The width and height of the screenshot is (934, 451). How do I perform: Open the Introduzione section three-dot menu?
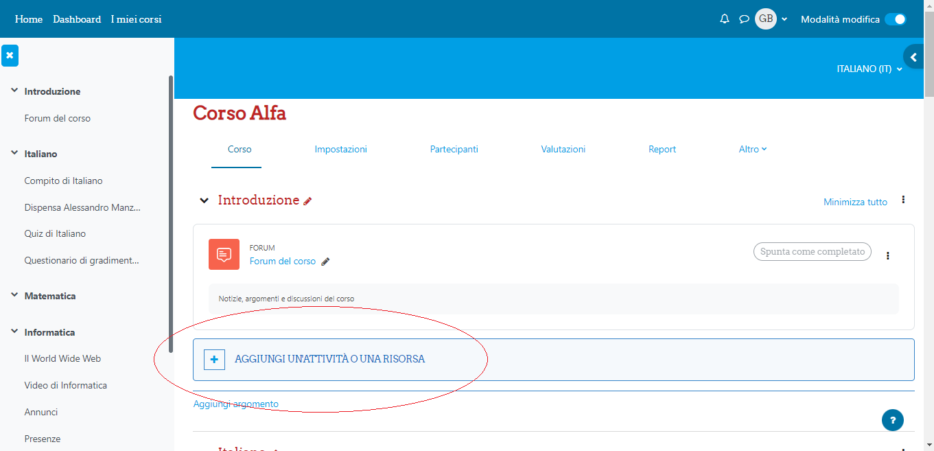903,200
